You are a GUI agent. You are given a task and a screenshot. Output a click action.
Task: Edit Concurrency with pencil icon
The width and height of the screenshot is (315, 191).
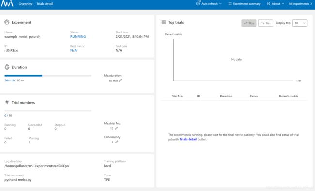pyautogui.click(x=117, y=142)
